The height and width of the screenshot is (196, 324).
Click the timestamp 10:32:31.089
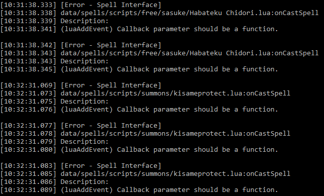(28, 190)
